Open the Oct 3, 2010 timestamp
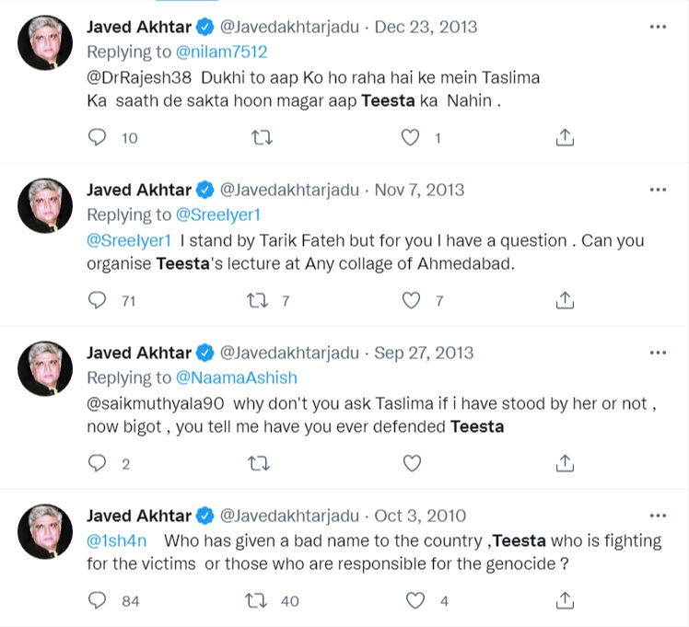The image size is (689, 627). pos(420,516)
